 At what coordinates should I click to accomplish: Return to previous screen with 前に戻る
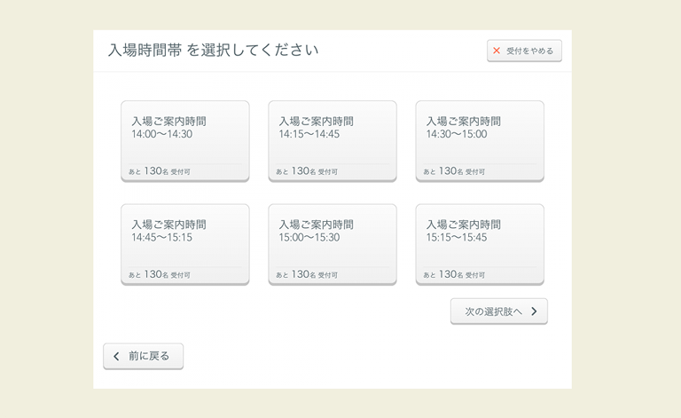144,356
